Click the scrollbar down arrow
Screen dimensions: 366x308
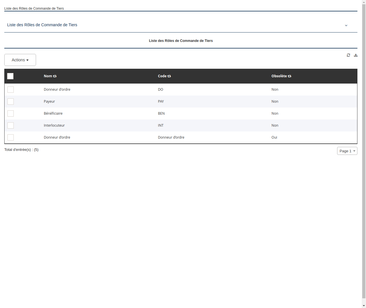364,306
